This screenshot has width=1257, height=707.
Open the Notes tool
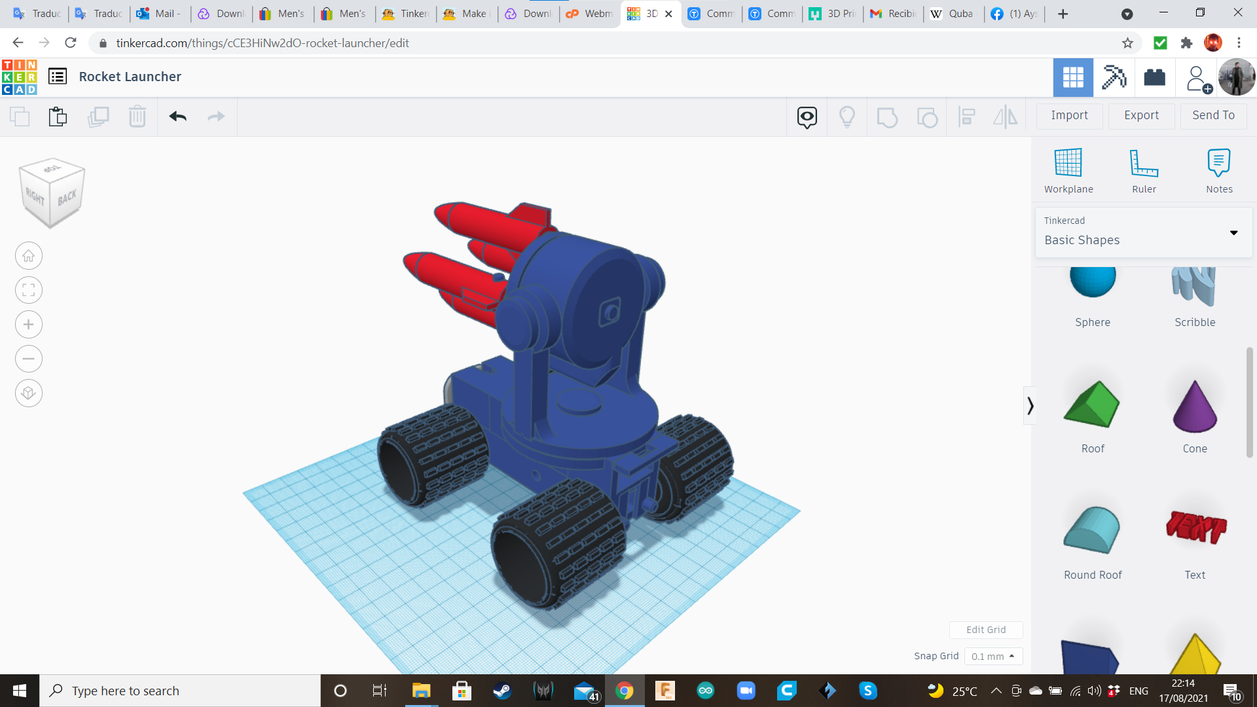pyautogui.click(x=1218, y=163)
